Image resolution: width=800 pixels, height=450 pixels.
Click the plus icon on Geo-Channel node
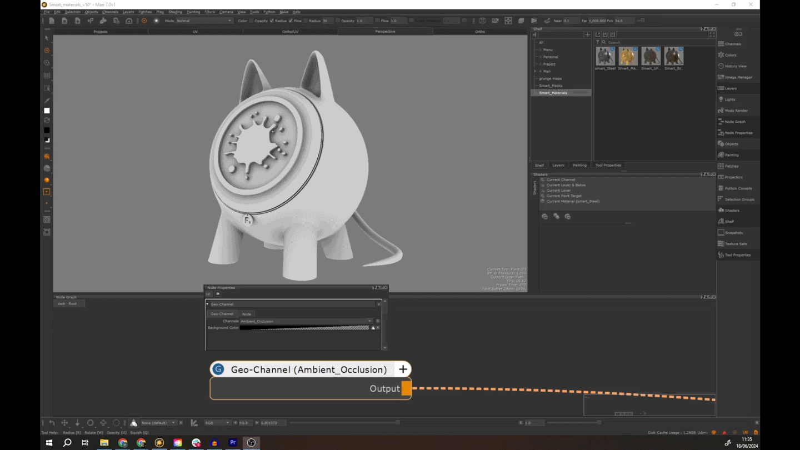click(403, 369)
